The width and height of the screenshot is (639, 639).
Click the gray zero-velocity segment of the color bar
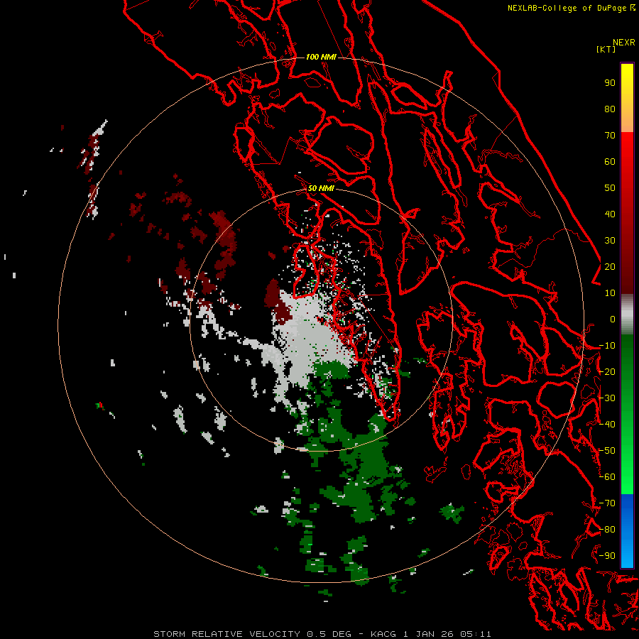[627, 315]
